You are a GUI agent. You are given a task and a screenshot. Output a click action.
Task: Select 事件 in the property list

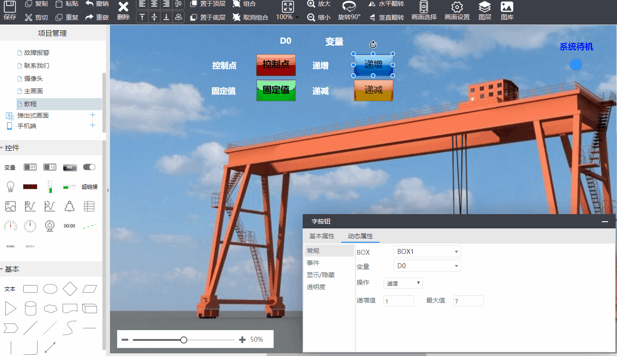(313, 263)
